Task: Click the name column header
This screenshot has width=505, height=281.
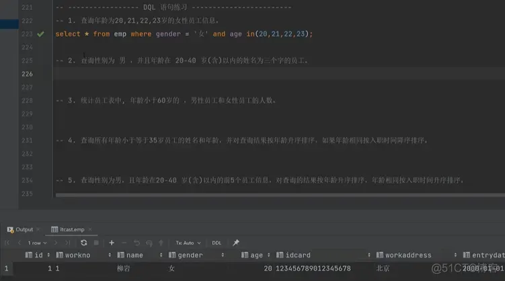Action: click(x=134, y=255)
